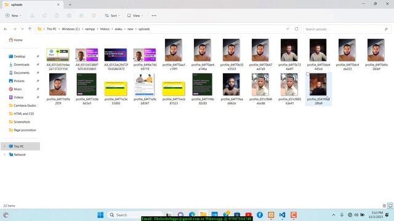
Task: Click the Paste clipboard icon
Action: click(57, 15)
